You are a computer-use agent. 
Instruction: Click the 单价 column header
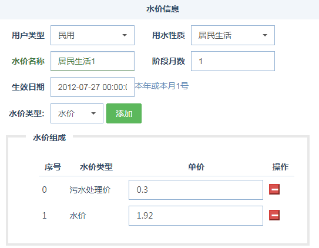pos(196,167)
